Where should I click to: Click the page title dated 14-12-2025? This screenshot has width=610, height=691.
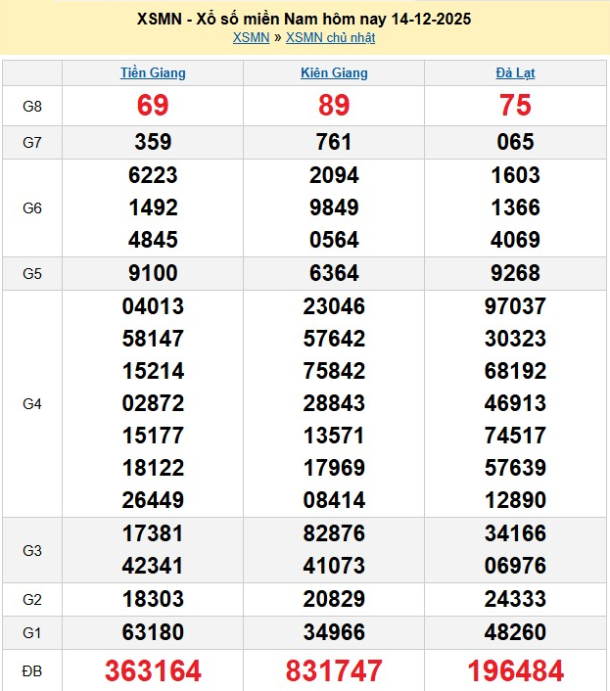point(305,20)
